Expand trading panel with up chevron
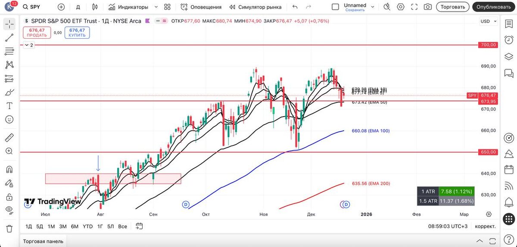The height and width of the screenshot is (247, 517). pyautogui.click(x=480, y=241)
